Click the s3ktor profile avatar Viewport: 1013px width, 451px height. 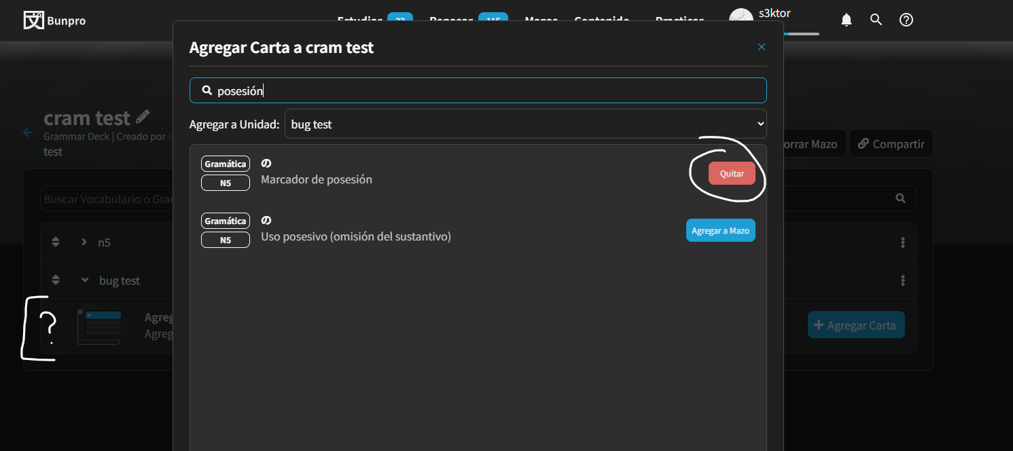click(x=741, y=19)
